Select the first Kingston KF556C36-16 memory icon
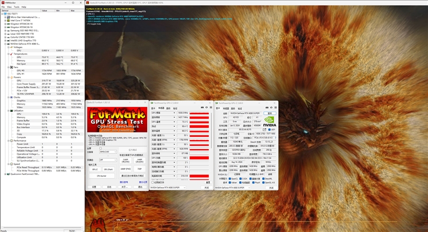Screen dimensions: 428x232 coord(9,24)
